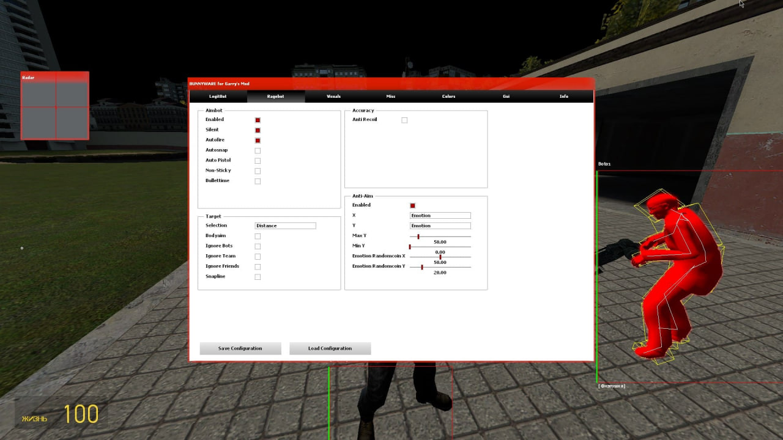The width and height of the screenshot is (783, 440).
Task: Click the Save Configuration button
Action: [240, 348]
